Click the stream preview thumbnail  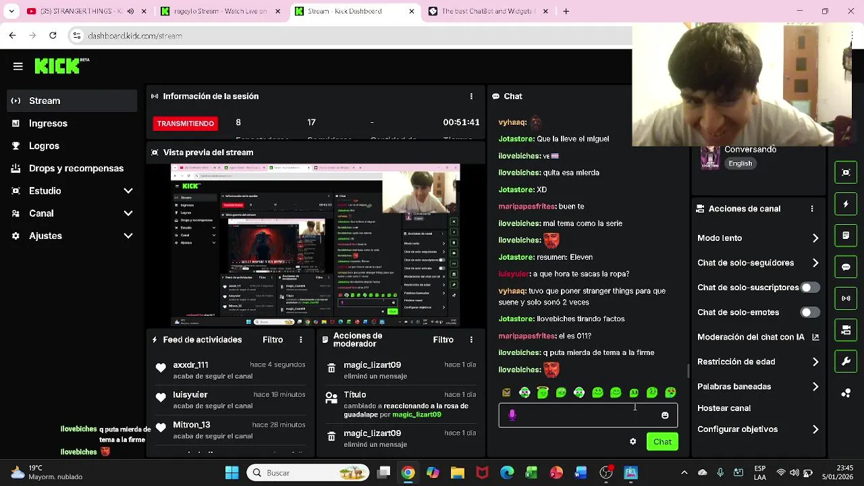pos(315,246)
